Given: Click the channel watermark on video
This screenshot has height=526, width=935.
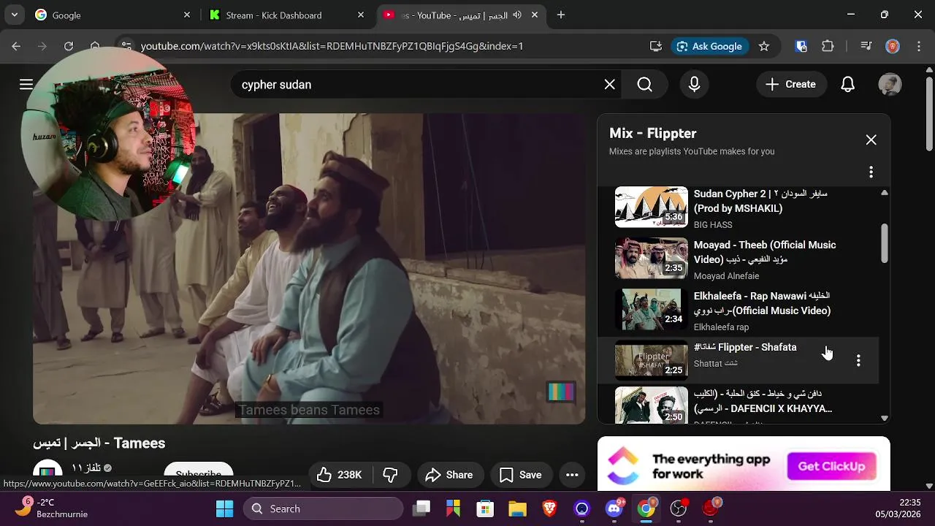Looking at the screenshot, I should pyautogui.click(x=561, y=392).
